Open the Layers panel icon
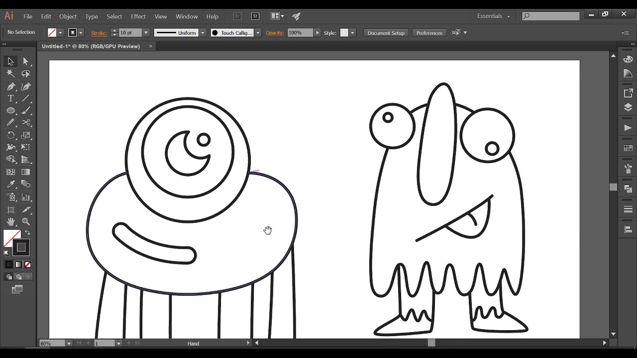637x358 pixels. point(628,107)
